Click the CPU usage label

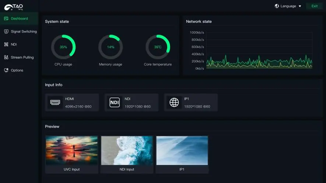point(63,64)
